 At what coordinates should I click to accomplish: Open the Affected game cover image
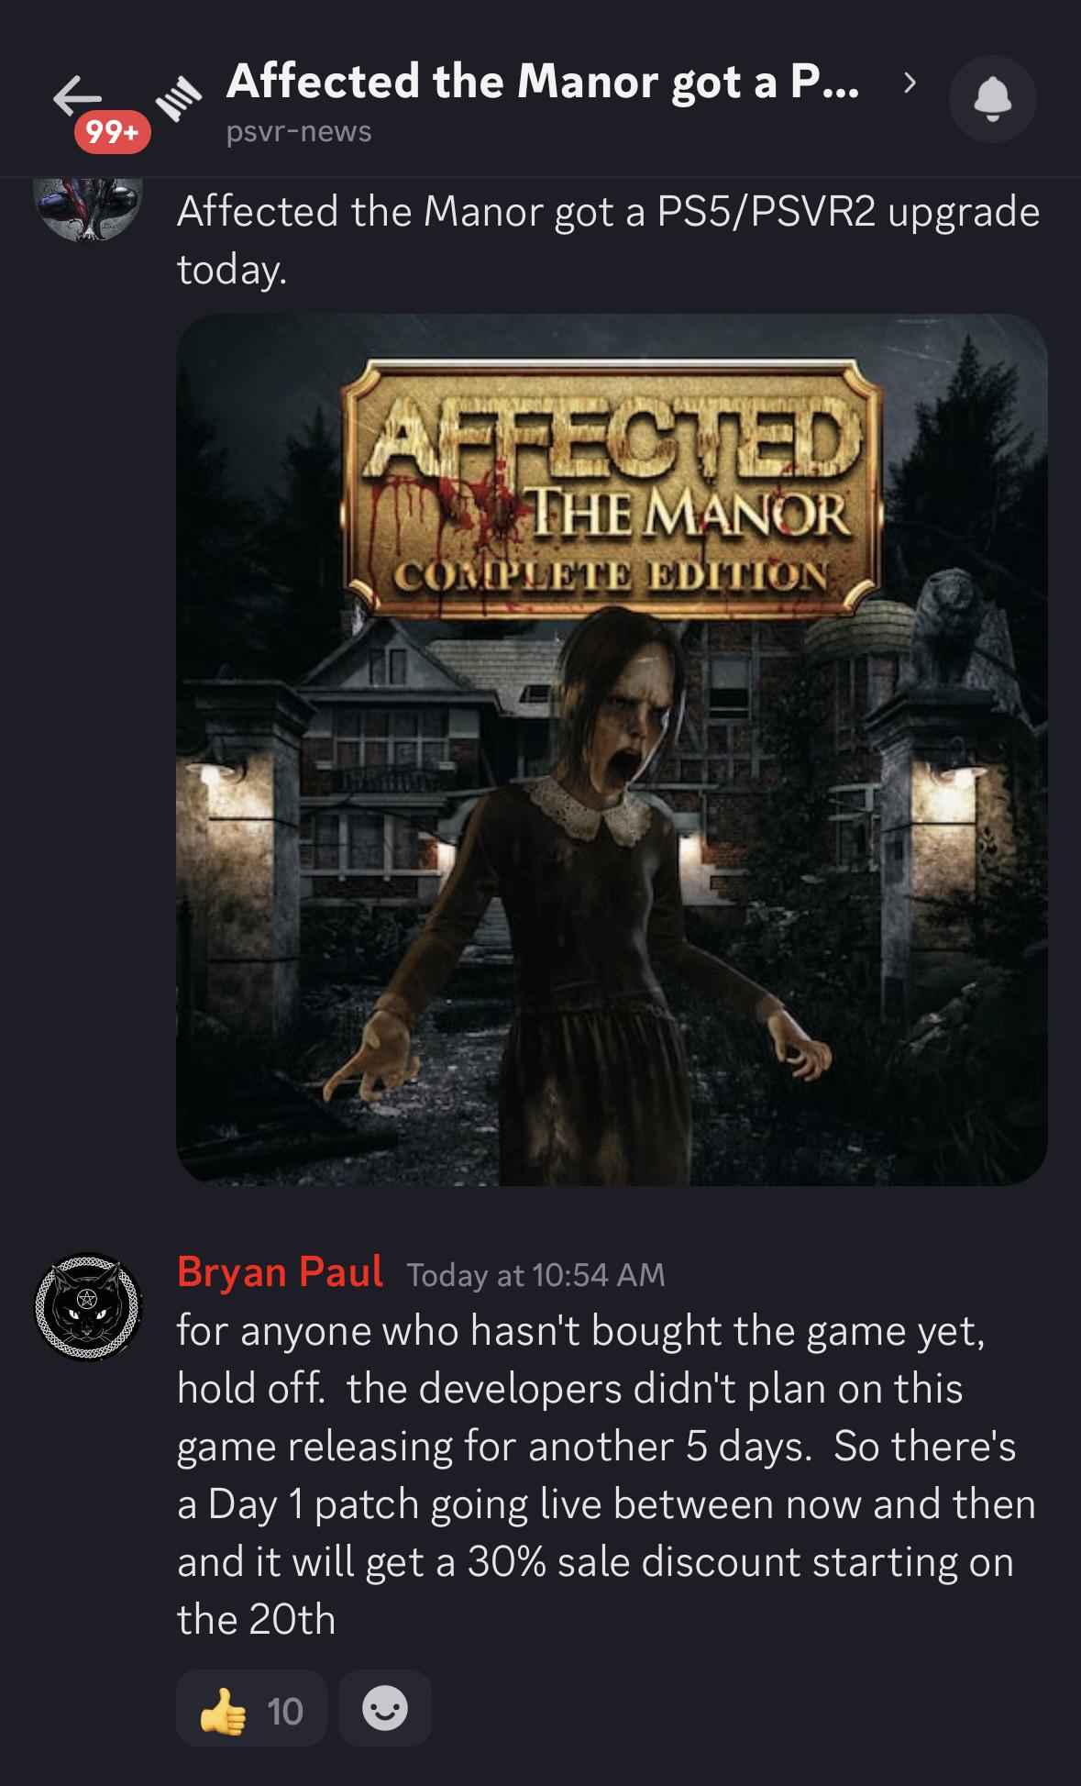[612, 749]
